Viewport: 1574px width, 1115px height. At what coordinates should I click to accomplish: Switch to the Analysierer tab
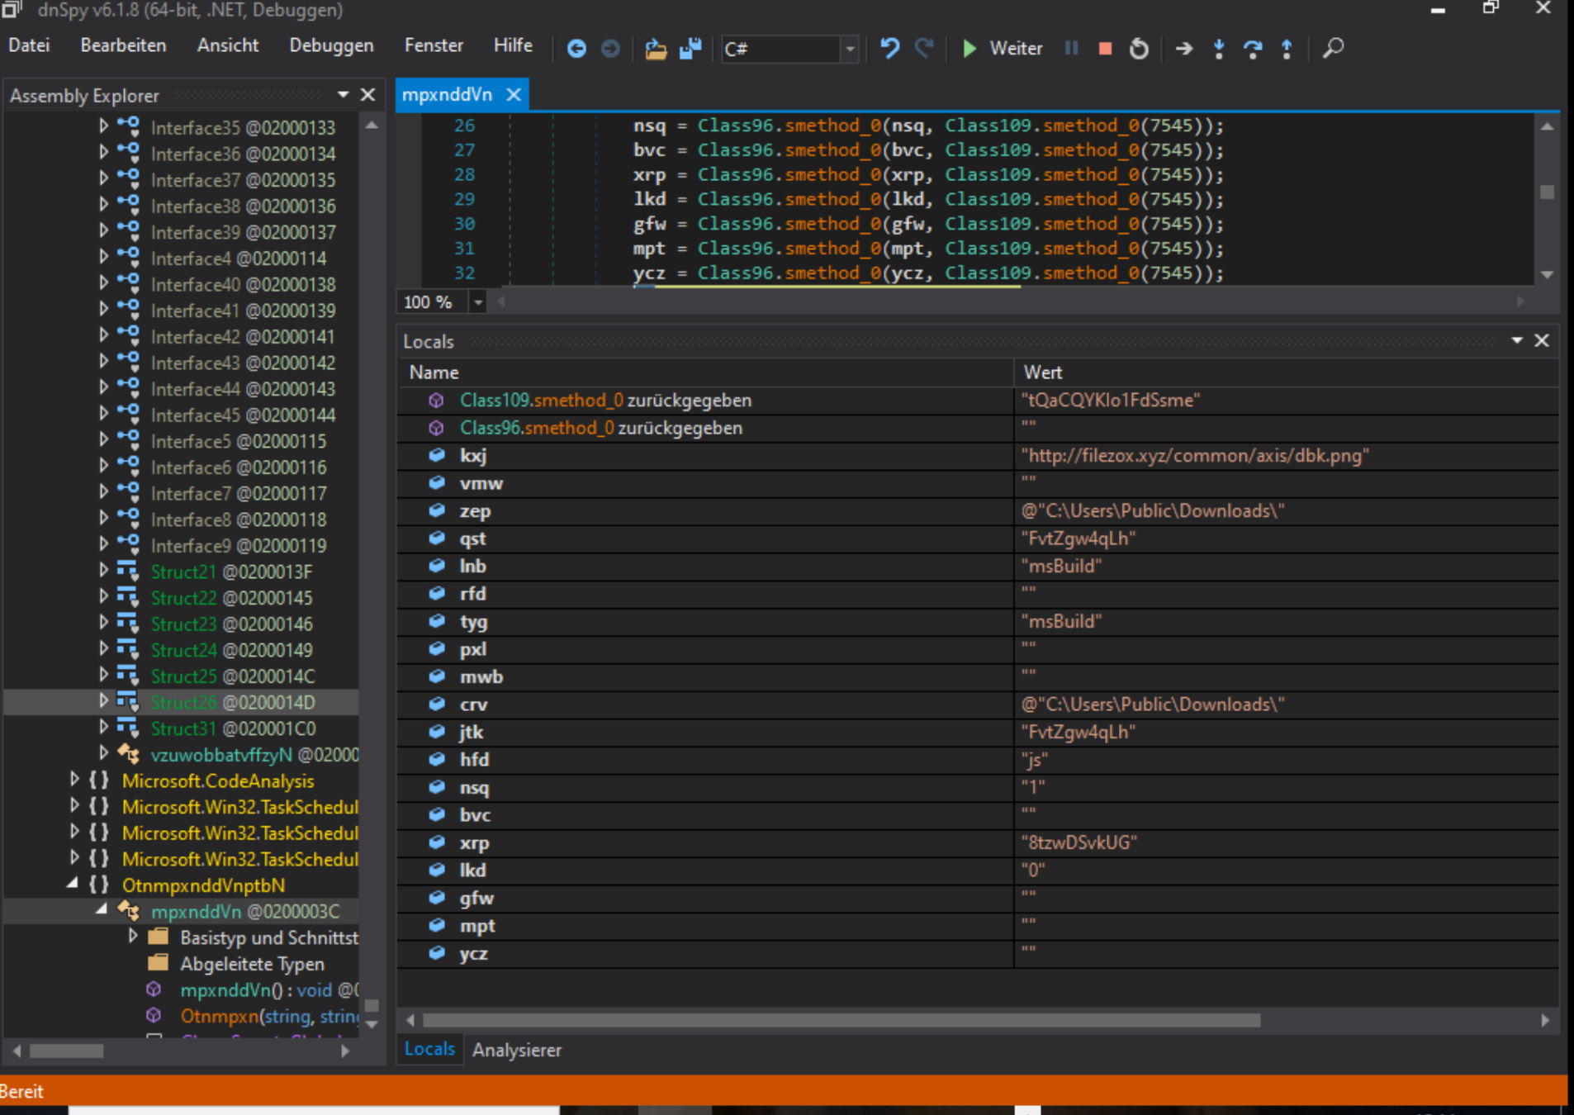coord(517,1050)
